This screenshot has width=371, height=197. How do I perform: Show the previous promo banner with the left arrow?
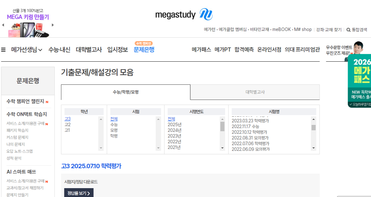pos(3,25)
